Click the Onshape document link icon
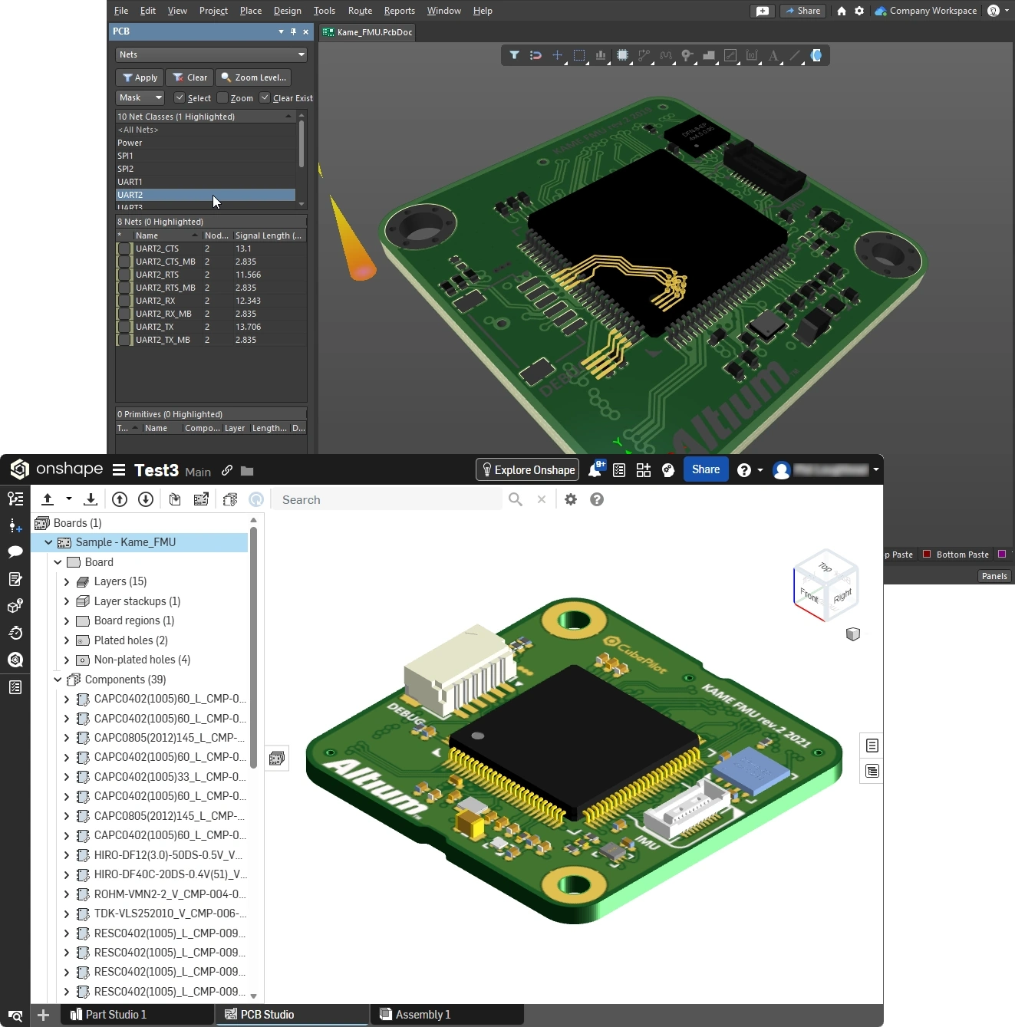The width and height of the screenshot is (1015, 1027). tap(227, 471)
